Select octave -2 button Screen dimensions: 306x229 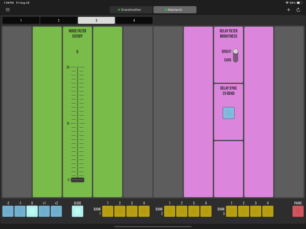(8, 211)
